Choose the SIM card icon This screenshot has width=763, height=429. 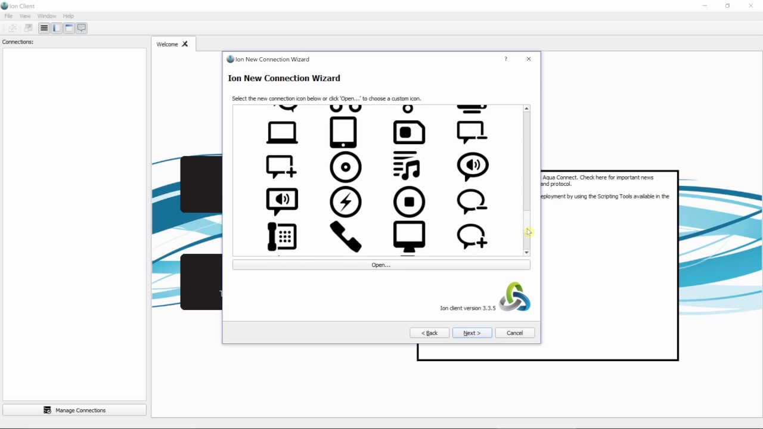click(409, 132)
